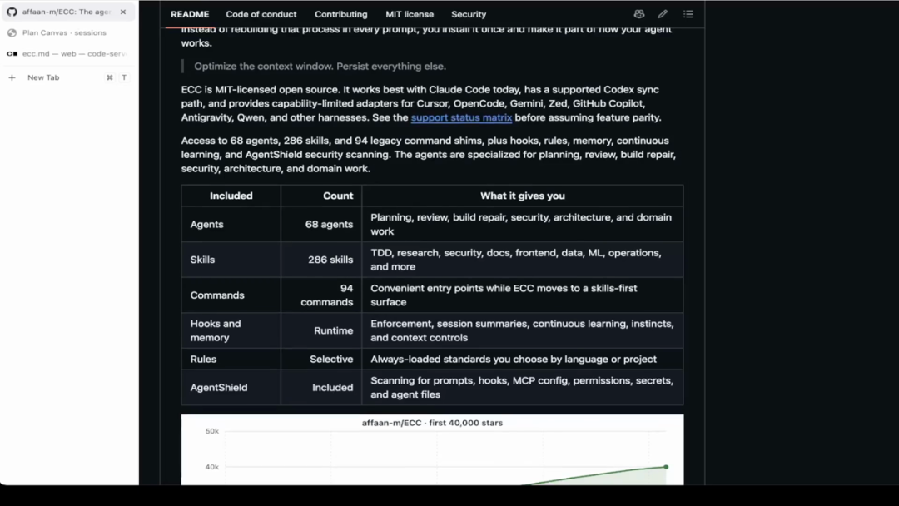Click the Runtime count cell
Screen dimensions: 899x506
(x=321, y=331)
